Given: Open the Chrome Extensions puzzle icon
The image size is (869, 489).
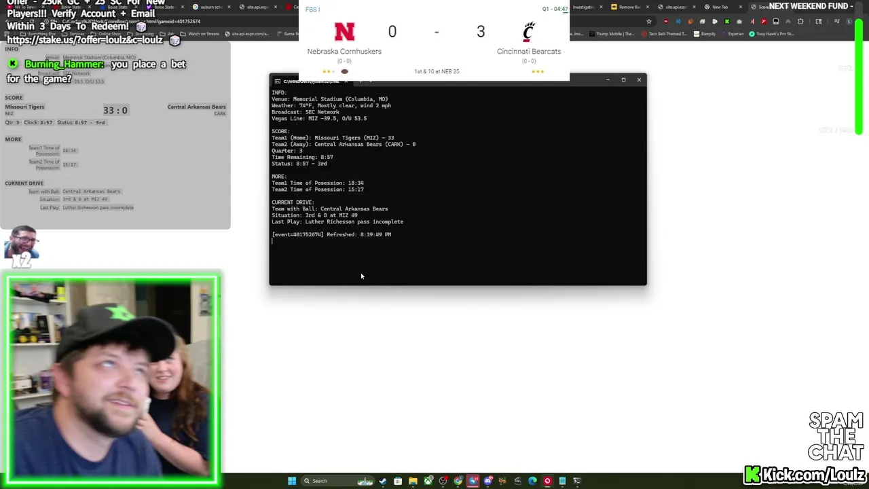Looking at the screenshot, I should (x=800, y=21).
